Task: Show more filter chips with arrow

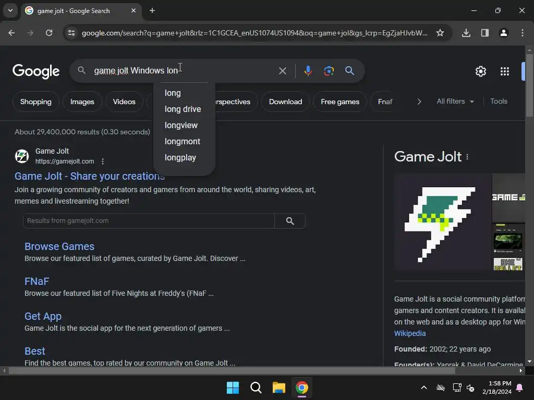Action: tap(419, 102)
